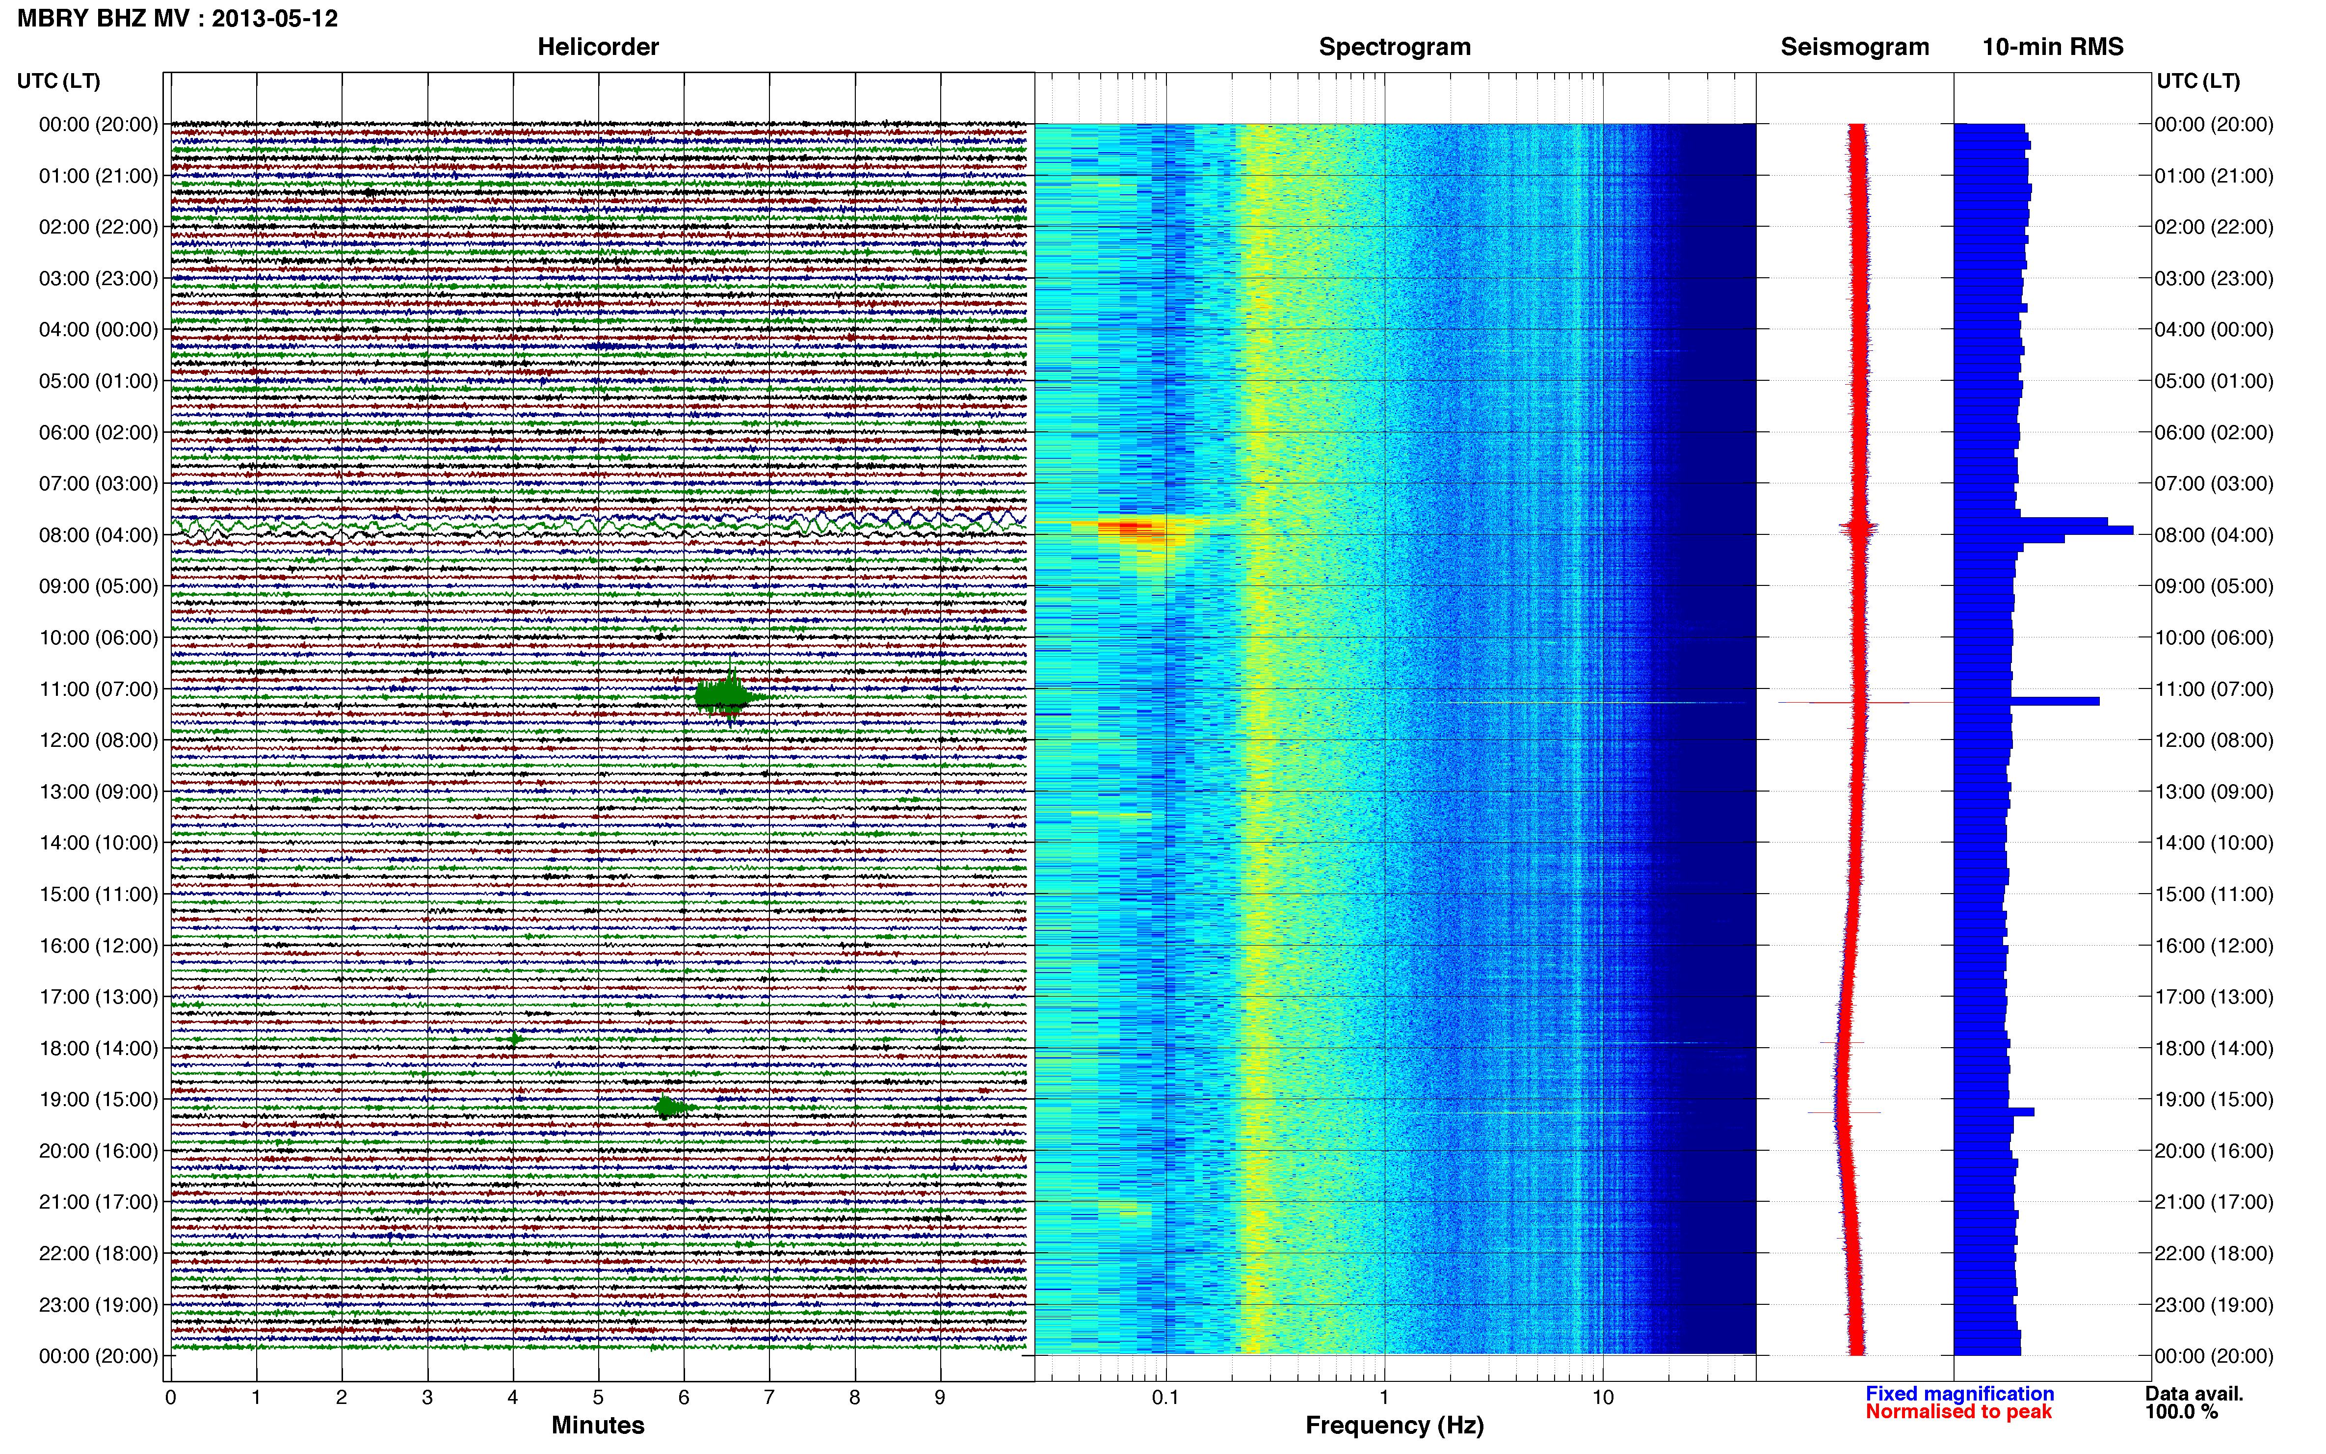Screen dimensions: 2326x1454
Task: Click the right '05:00 (01:00)' time label
Action: point(2214,381)
